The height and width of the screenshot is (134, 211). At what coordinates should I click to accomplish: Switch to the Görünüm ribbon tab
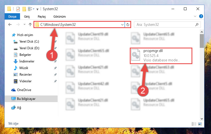[x=60, y=17]
